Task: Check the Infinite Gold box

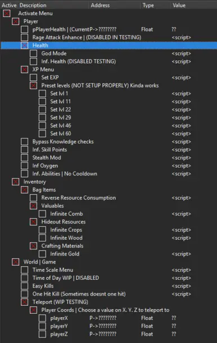Action: point(42,254)
